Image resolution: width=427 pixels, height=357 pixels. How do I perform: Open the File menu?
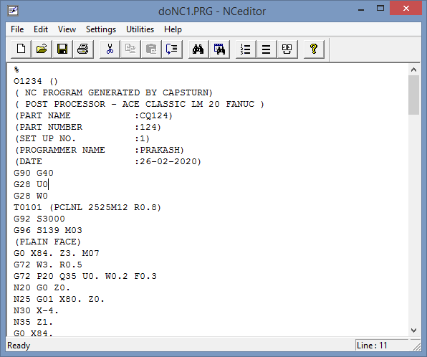pyautogui.click(x=17, y=29)
